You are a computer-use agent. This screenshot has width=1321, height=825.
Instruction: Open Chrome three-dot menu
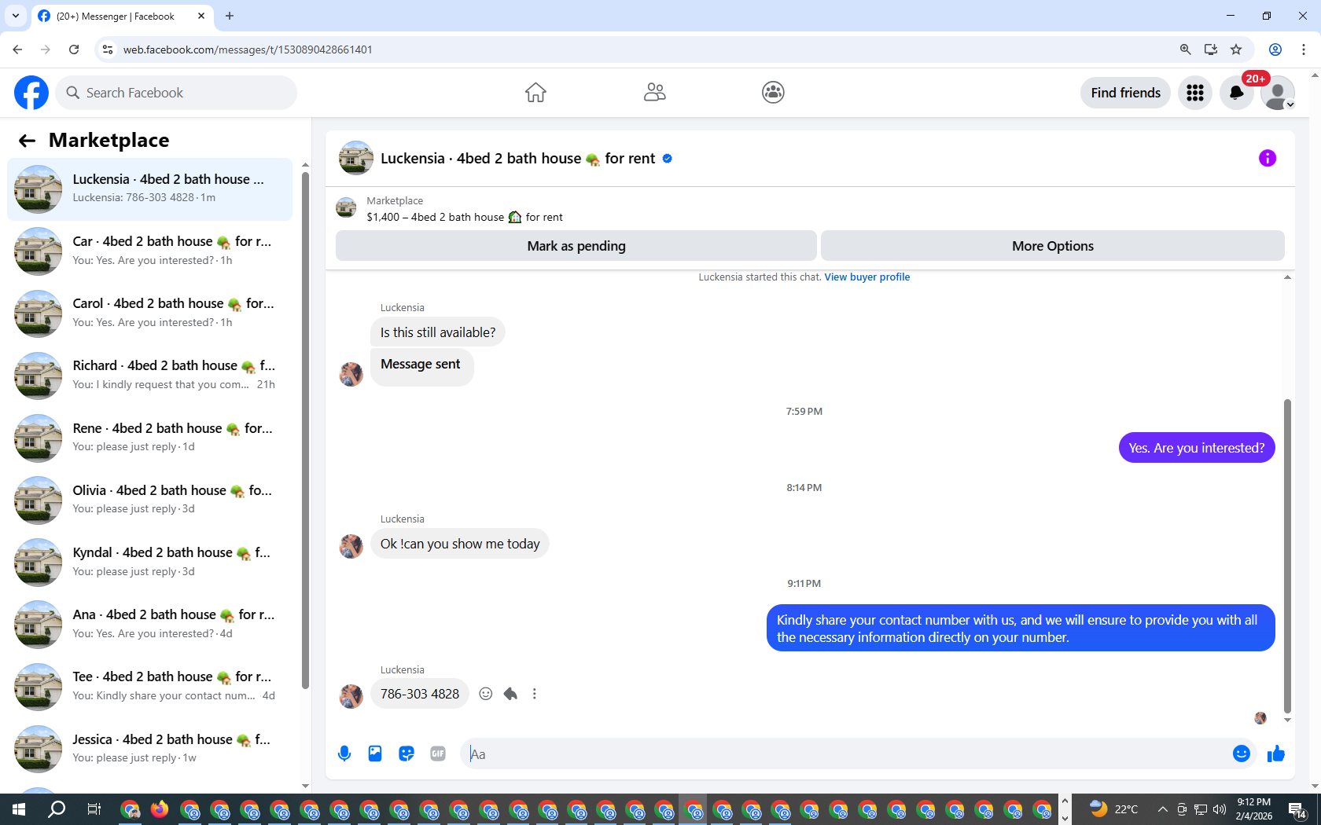coord(1304,49)
